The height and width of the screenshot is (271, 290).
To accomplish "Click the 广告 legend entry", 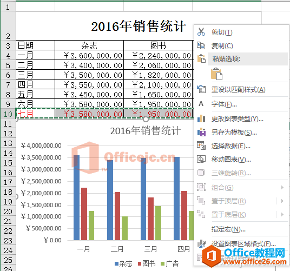I will coord(170,263).
